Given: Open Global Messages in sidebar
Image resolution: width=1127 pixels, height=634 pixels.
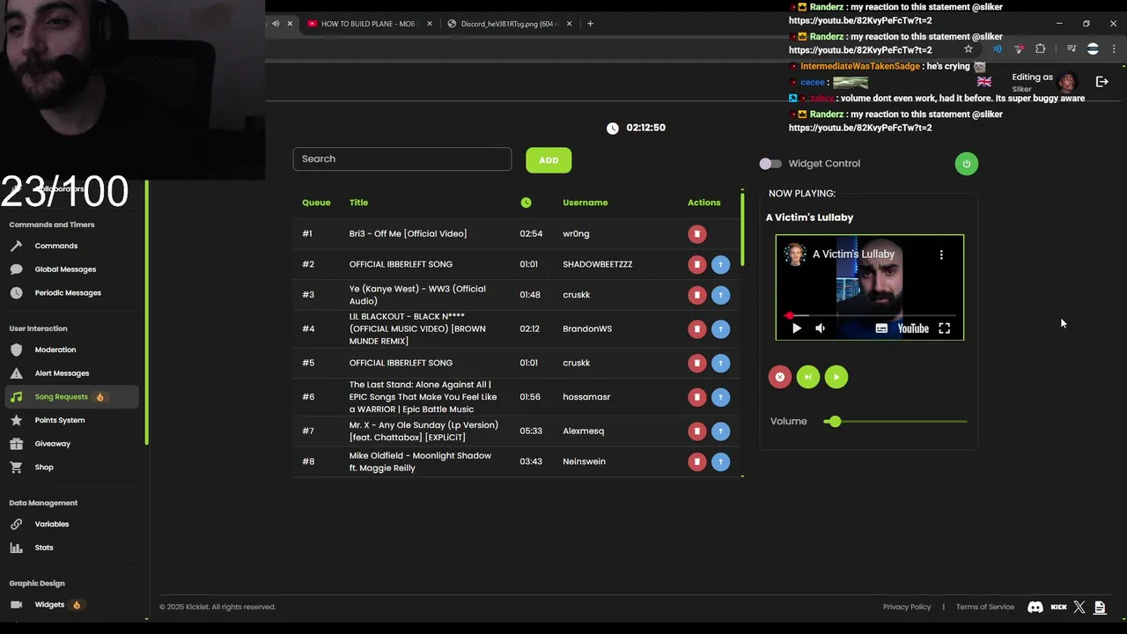Looking at the screenshot, I should 65,269.
